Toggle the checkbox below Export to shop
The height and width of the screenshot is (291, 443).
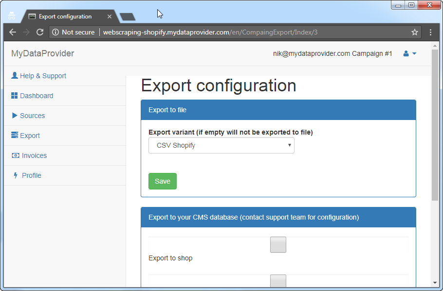coord(278,281)
